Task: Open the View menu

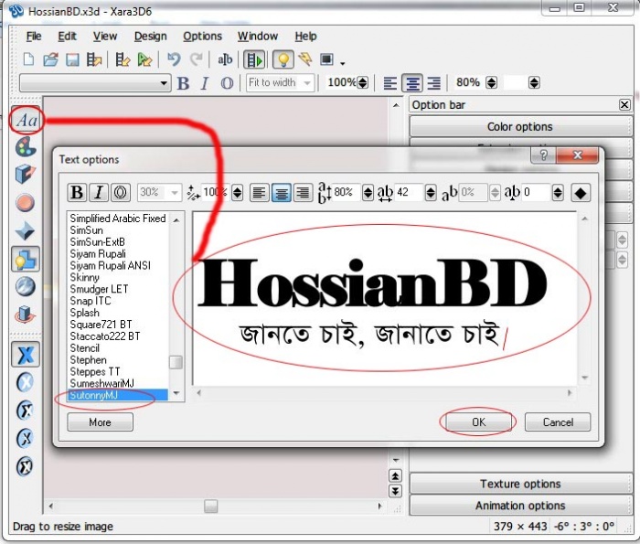Action: pyautogui.click(x=105, y=37)
